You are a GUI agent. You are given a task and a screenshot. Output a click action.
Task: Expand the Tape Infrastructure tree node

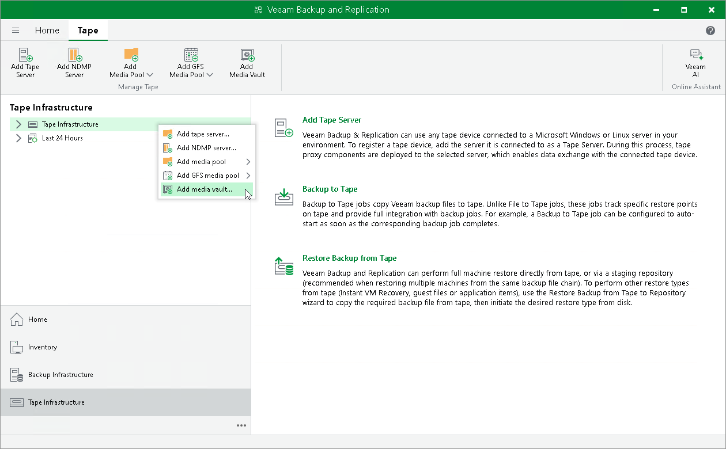coord(18,124)
